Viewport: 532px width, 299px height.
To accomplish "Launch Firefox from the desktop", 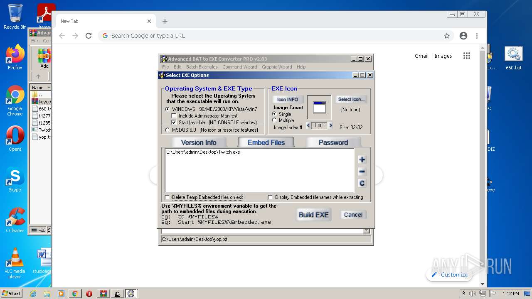I will [15, 57].
